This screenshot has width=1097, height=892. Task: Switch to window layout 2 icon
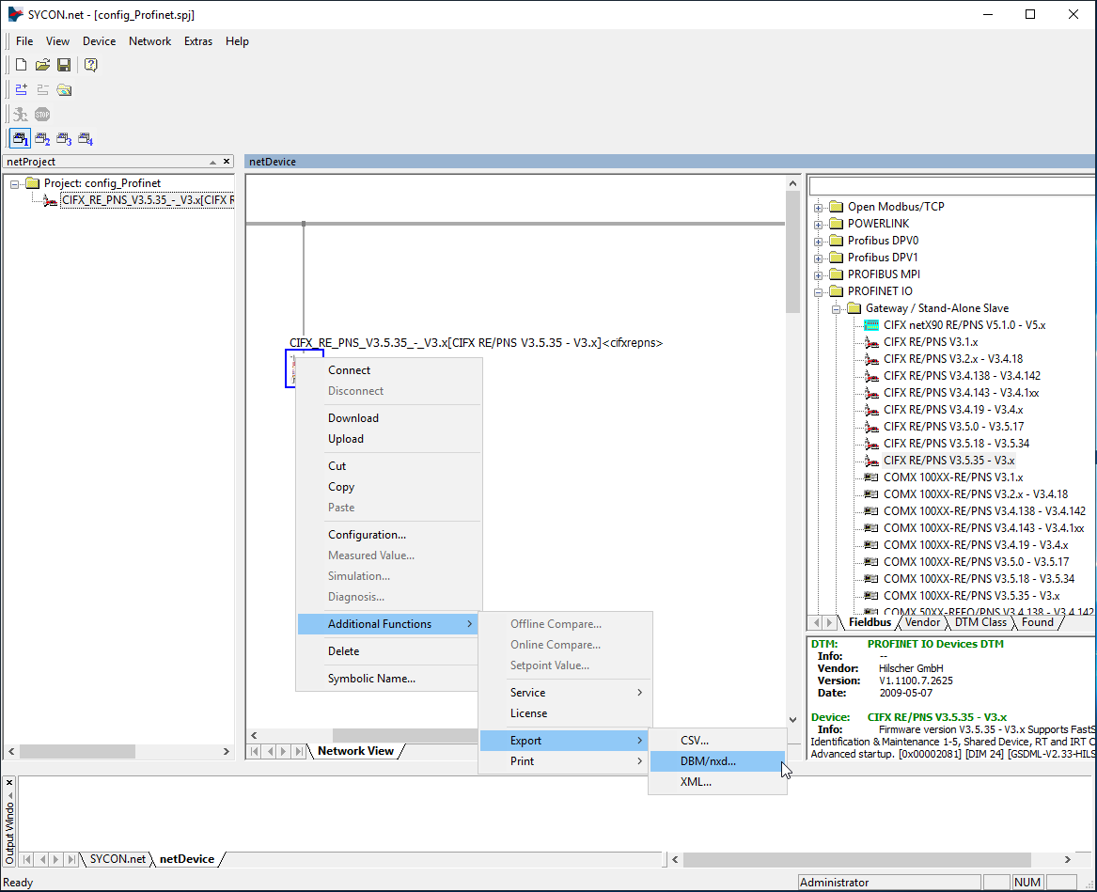(x=42, y=139)
